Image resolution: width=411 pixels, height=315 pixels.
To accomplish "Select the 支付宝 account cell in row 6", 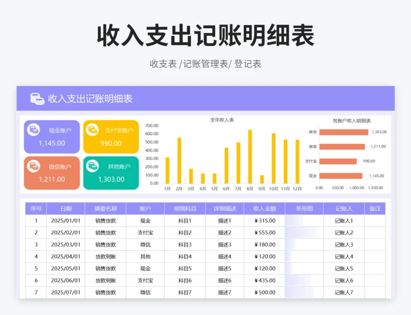I will (145, 281).
